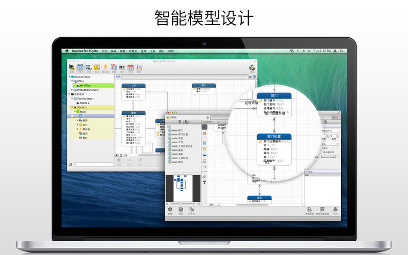Open the Model toolbar icon
The height and width of the screenshot is (255, 408).
[x=139, y=68]
